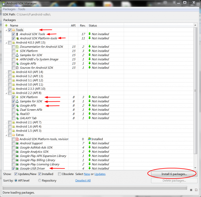Toggle the Updates/New show checkbox
This screenshot has width=201, height=197.
pos(16,174)
